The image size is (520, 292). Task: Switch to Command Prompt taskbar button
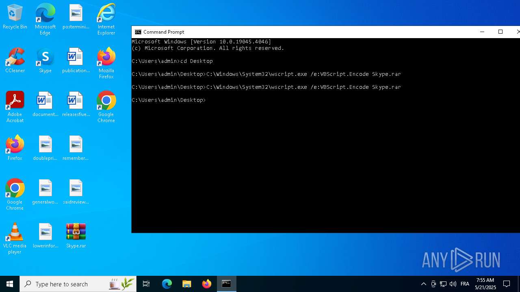(x=227, y=284)
